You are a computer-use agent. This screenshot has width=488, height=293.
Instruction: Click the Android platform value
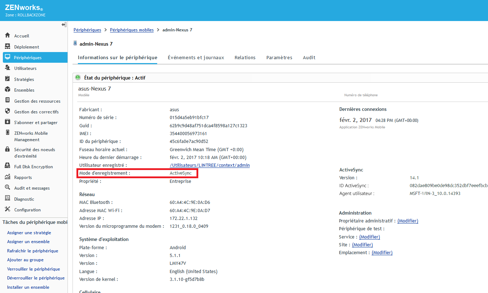[x=178, y=248]
